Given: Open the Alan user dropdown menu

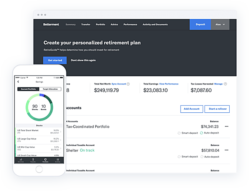Looking at the screenshot, I should [220, 24].
